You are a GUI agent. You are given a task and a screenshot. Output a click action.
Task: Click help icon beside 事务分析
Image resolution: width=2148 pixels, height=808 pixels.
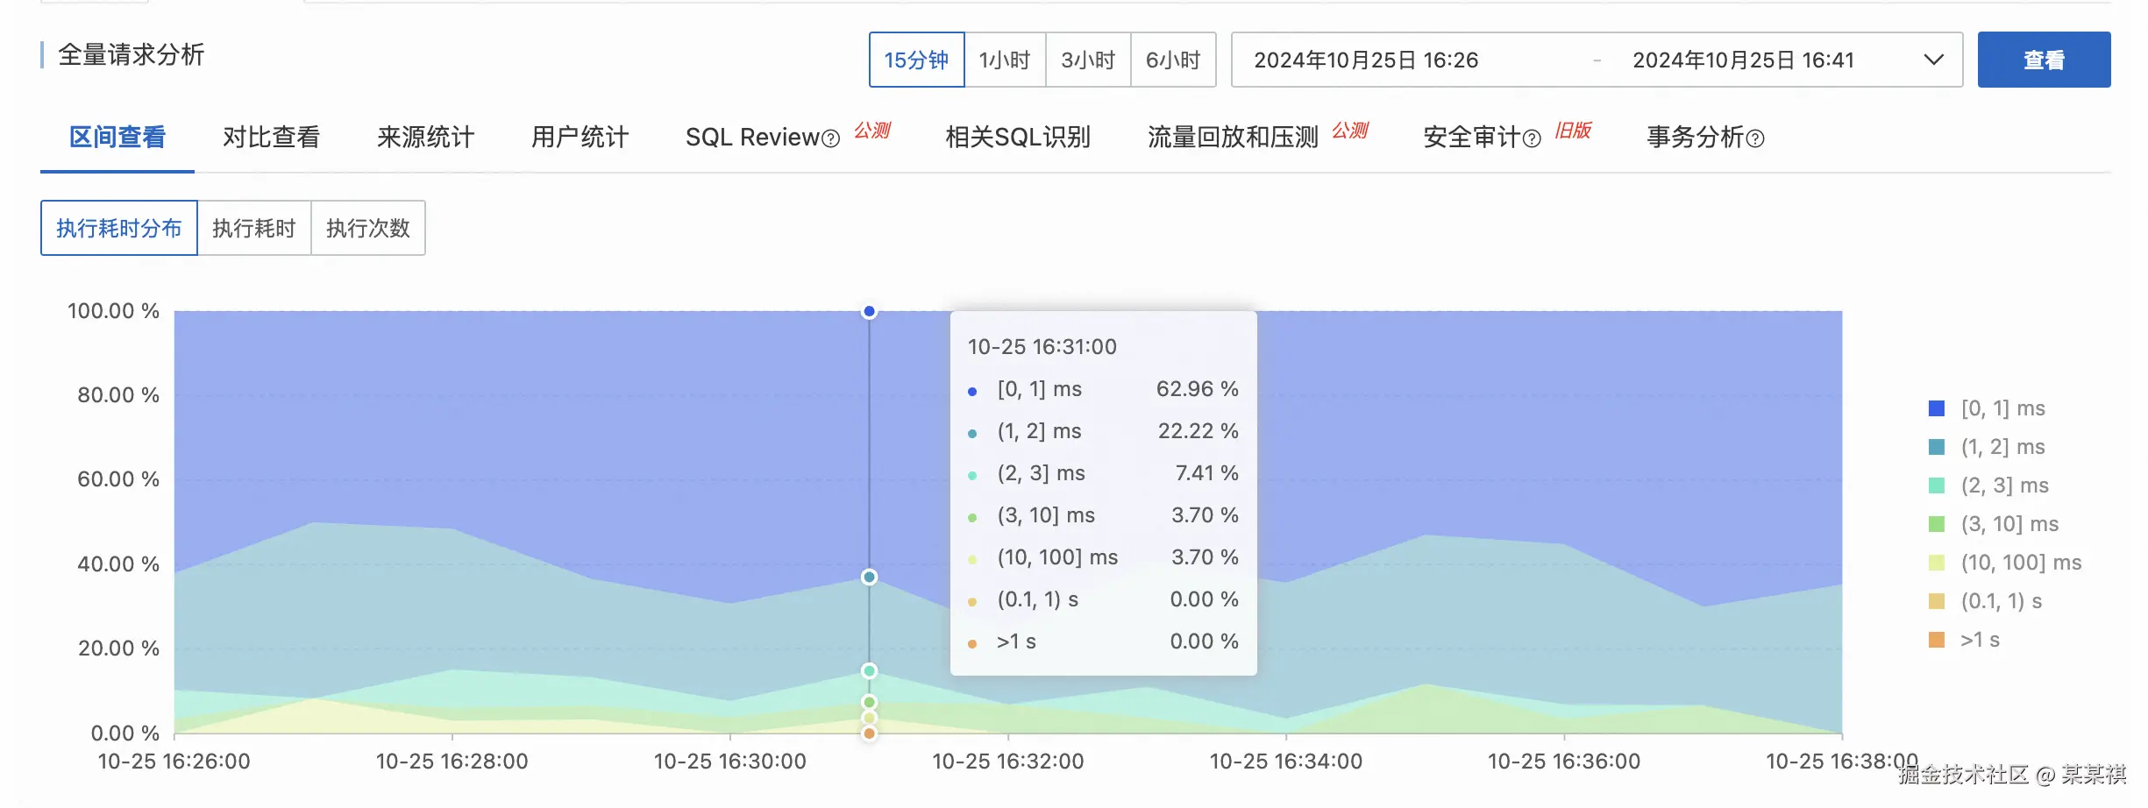click(1755, 138)
